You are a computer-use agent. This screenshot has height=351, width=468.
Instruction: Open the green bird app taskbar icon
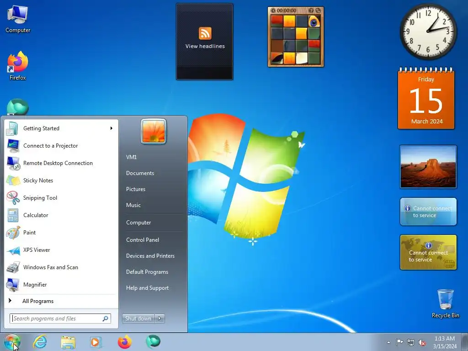click(x=153, y=342)
